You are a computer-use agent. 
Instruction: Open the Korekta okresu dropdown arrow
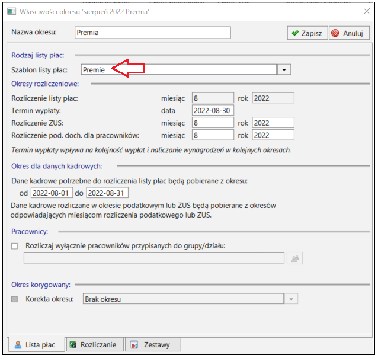coord(291,299)
